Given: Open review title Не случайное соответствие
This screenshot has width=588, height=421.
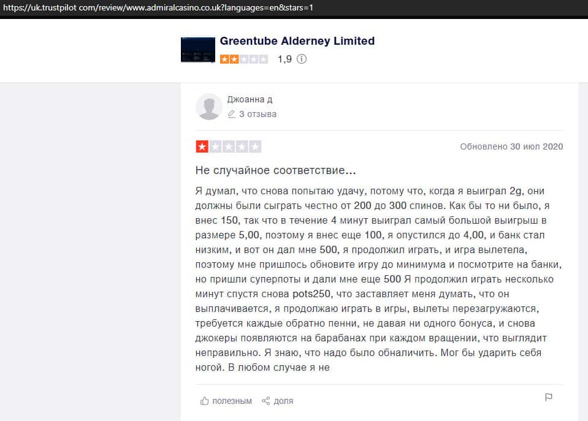Looking at the screenshot, I should tap(276, 170).
